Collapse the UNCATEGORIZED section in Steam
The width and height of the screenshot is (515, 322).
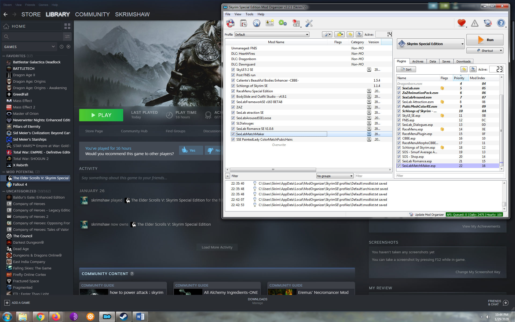[x=4, y=191]
